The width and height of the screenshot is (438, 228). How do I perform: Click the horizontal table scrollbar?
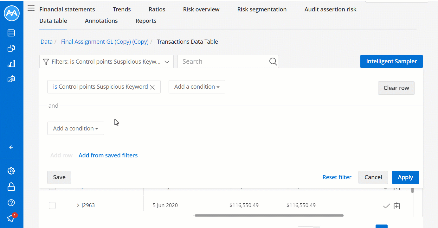(x=269, y=215)
